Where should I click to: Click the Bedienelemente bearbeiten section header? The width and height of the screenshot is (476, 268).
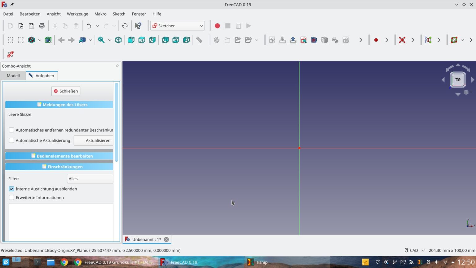(59, 156)
